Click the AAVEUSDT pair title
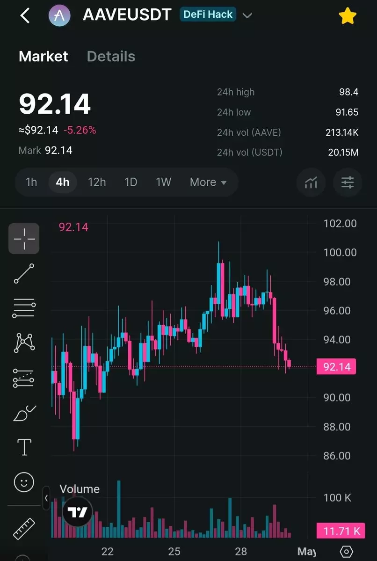The image size is (377, 561). click(x=127, y=15)
